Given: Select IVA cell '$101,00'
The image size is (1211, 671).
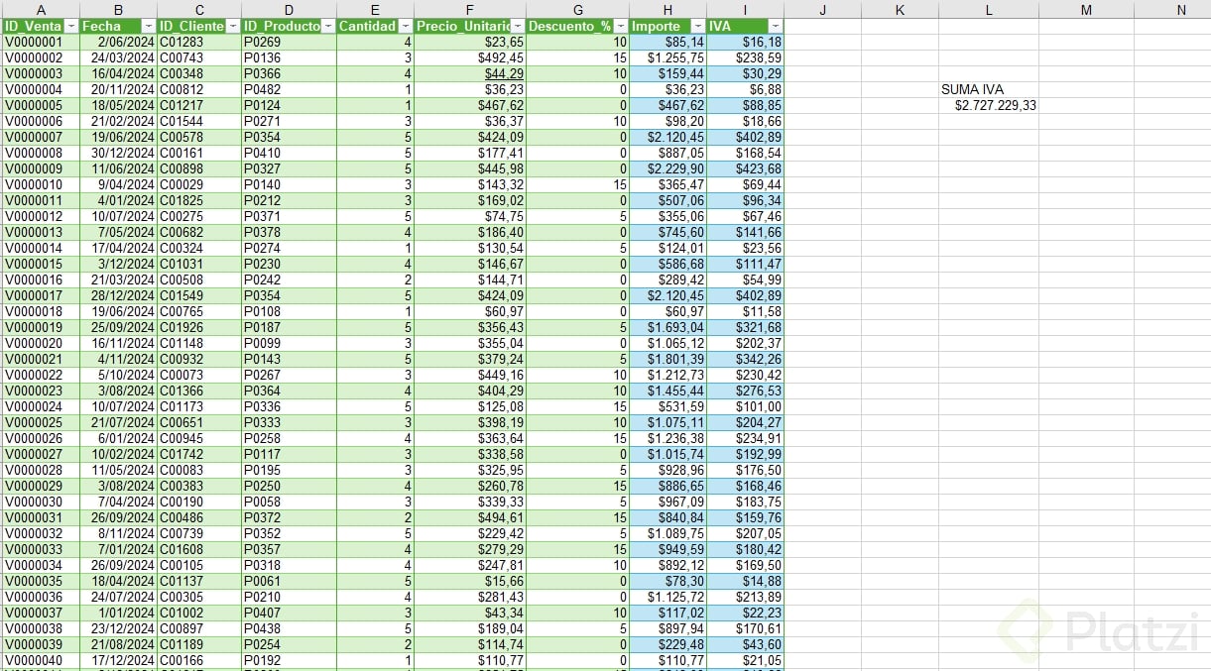Looking at the screenshot, I should pyautogui.click(x=745, y=406).
